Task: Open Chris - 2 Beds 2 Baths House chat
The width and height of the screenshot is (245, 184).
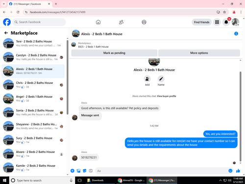Action: 33,85
